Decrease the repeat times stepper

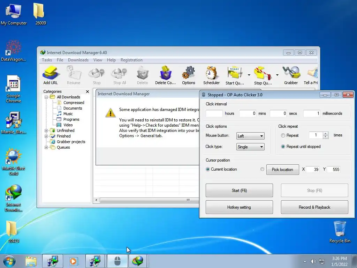tap(326, 137)
